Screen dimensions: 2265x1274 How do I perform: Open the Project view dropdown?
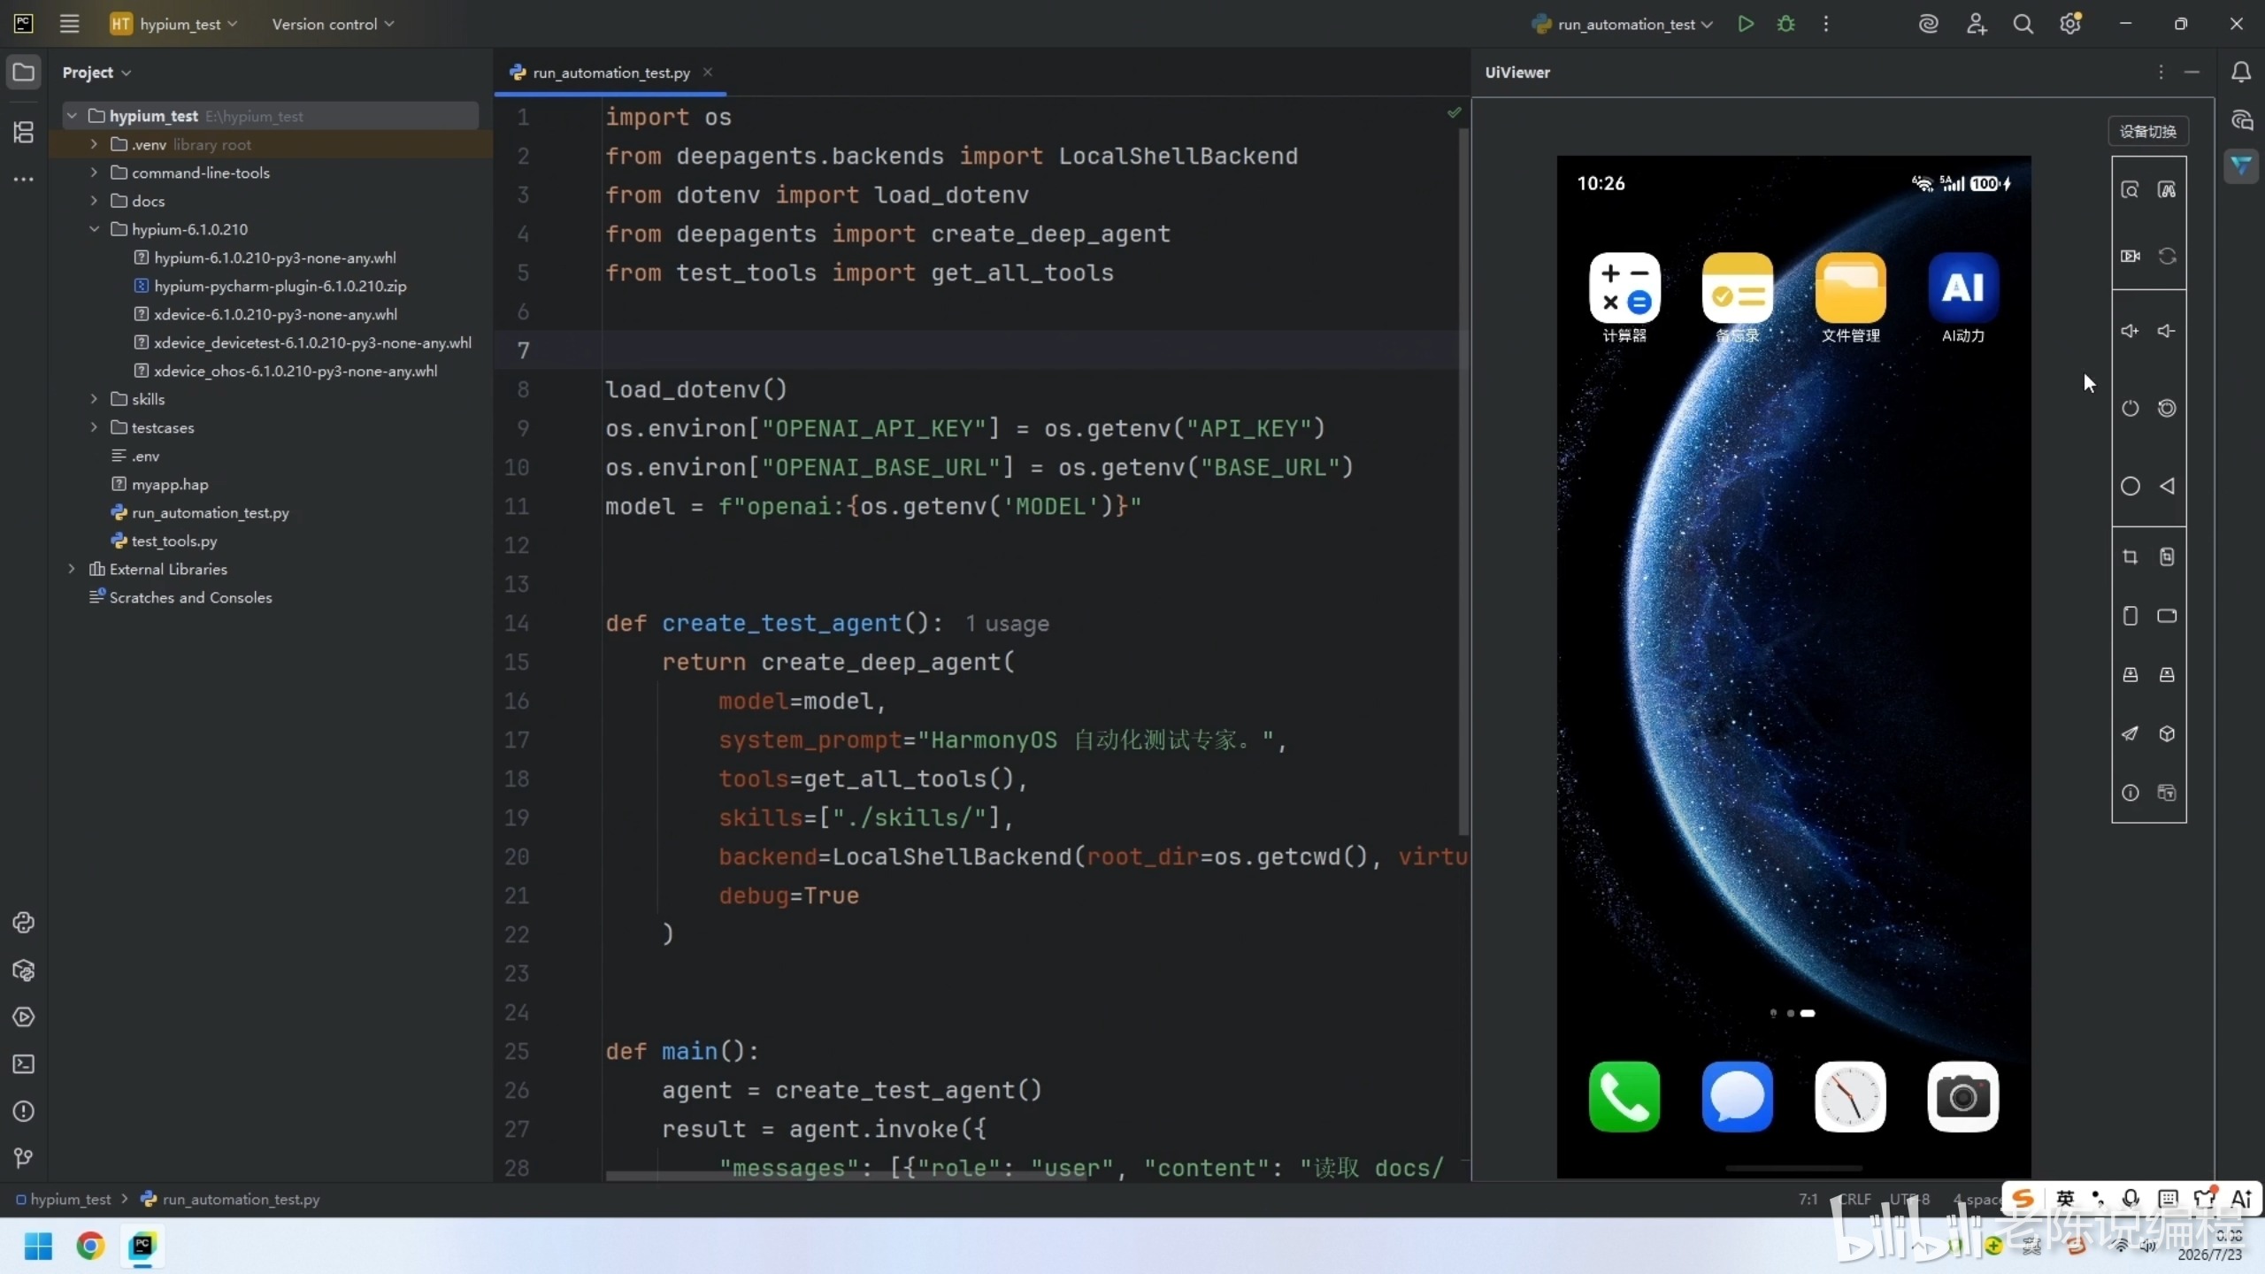point(96,73)
